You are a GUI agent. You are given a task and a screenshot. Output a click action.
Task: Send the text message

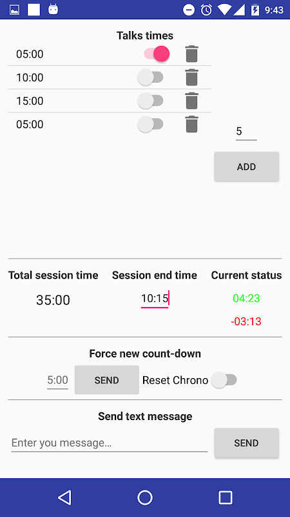(247, 443)
